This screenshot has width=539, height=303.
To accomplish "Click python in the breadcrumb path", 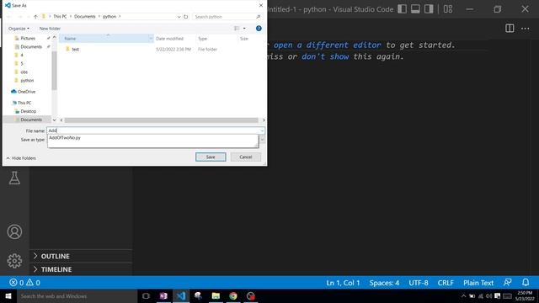I will click(x=109, y=17).
